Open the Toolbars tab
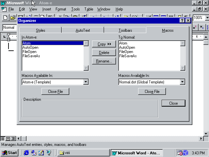The image size is (209, 157). (x=125, y=30)
